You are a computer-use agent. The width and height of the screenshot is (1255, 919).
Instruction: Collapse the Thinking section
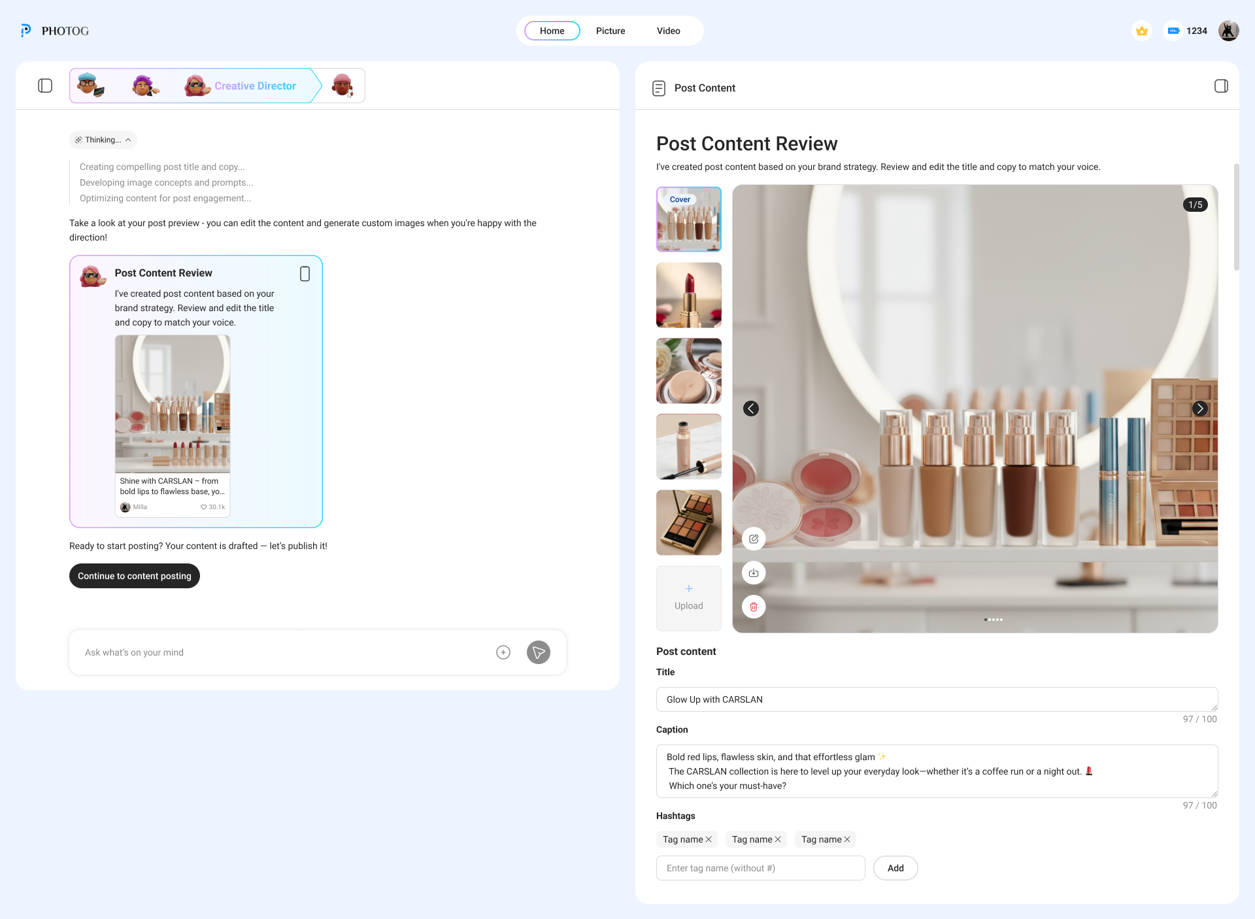(x=103, y=140)
